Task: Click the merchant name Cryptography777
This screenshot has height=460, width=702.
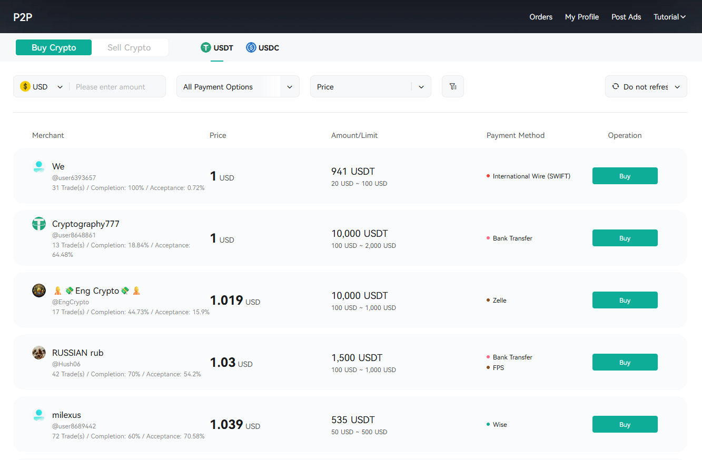Action: pyautogui.click(x=86, y=224)
